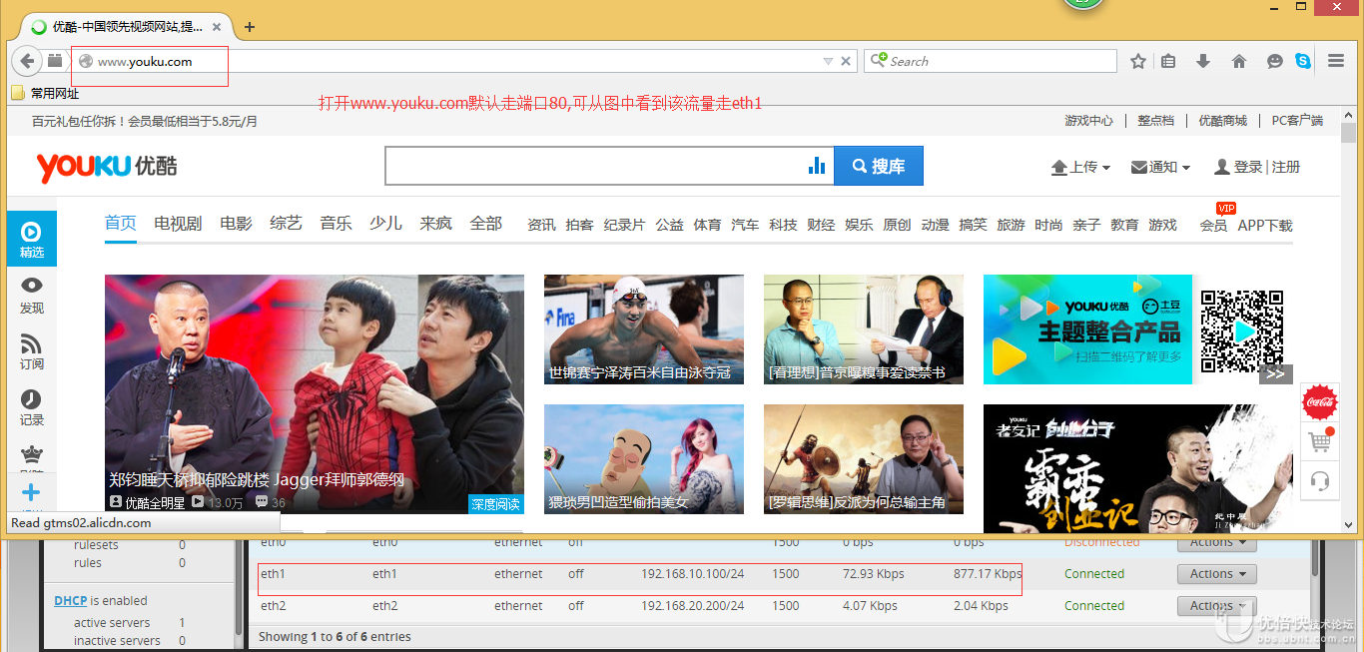Open the 世锦赛宁泽涛 swimming video thumbnail
The height and width of the screenshot is (652, 1364).
point(644,329)
